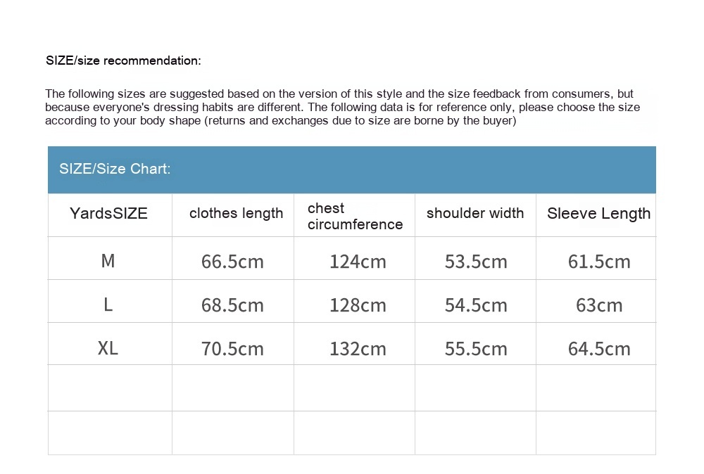Click the 128cm chest circumference cell
Viewport: 704px width, 474px height.
pyautogui.click(x=358, y=305)
